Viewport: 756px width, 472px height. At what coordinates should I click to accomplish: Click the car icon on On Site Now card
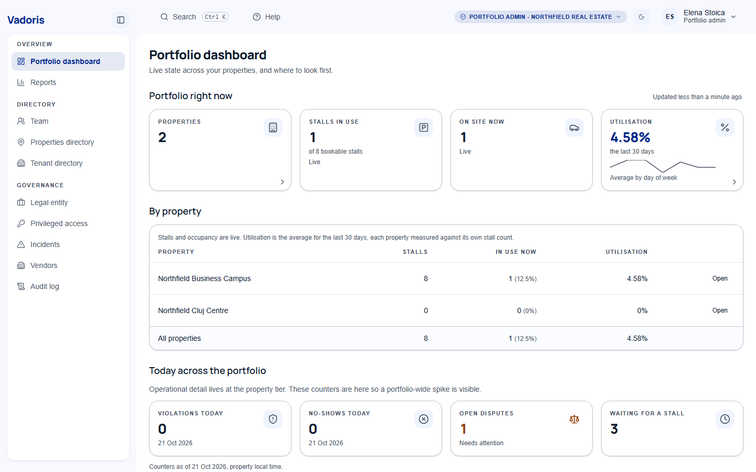(574, 127)
